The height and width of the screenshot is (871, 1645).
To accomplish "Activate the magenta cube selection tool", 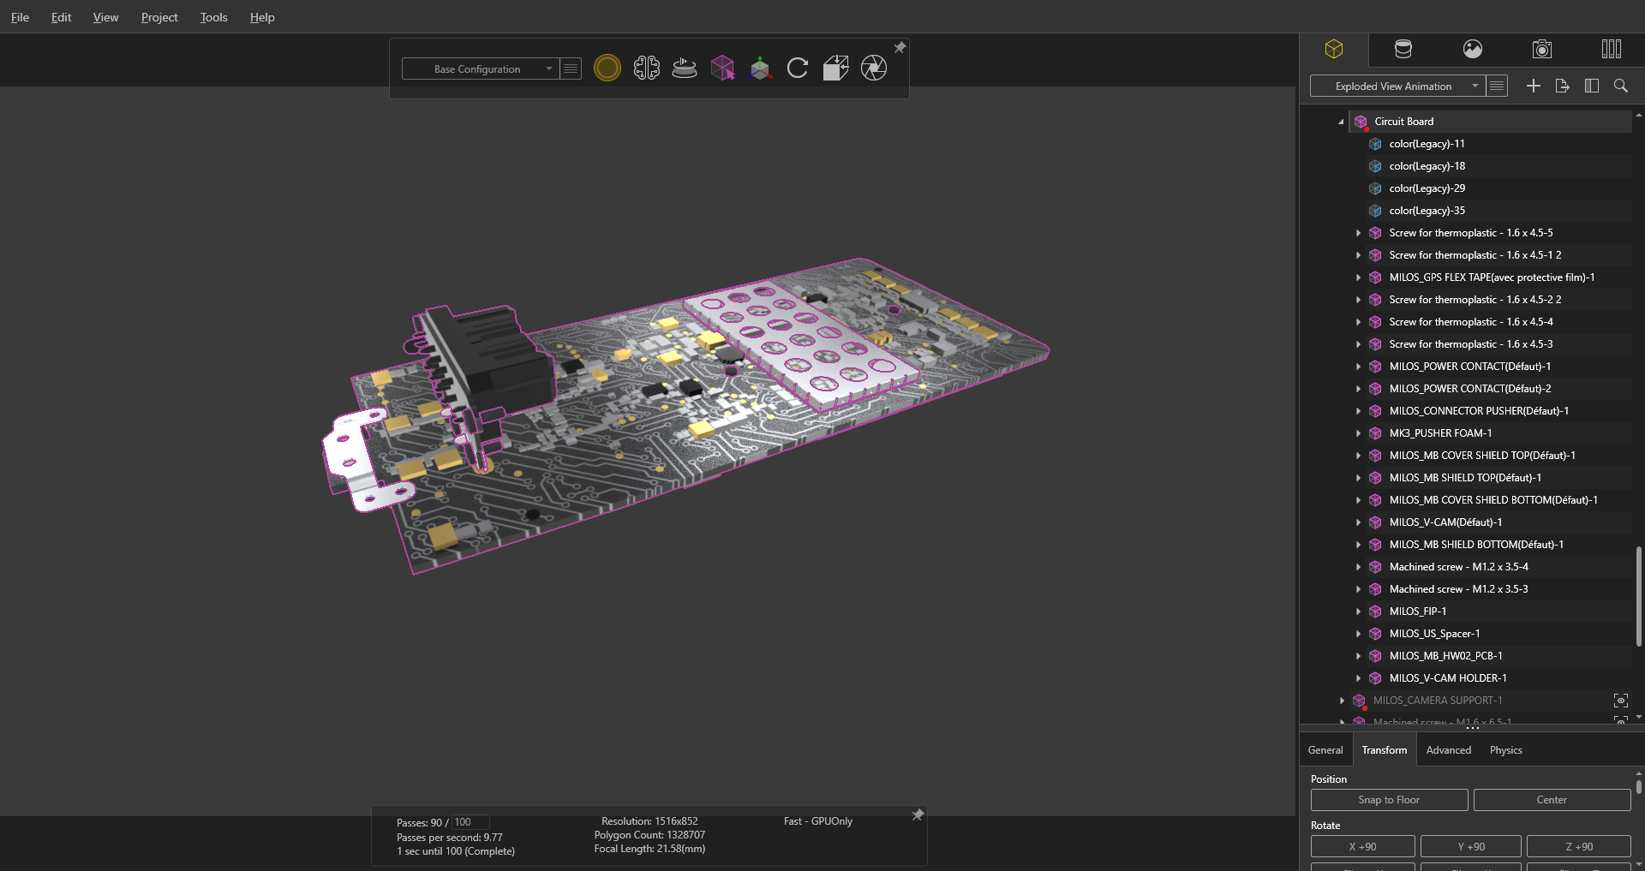I will click(x=722, y=68).
